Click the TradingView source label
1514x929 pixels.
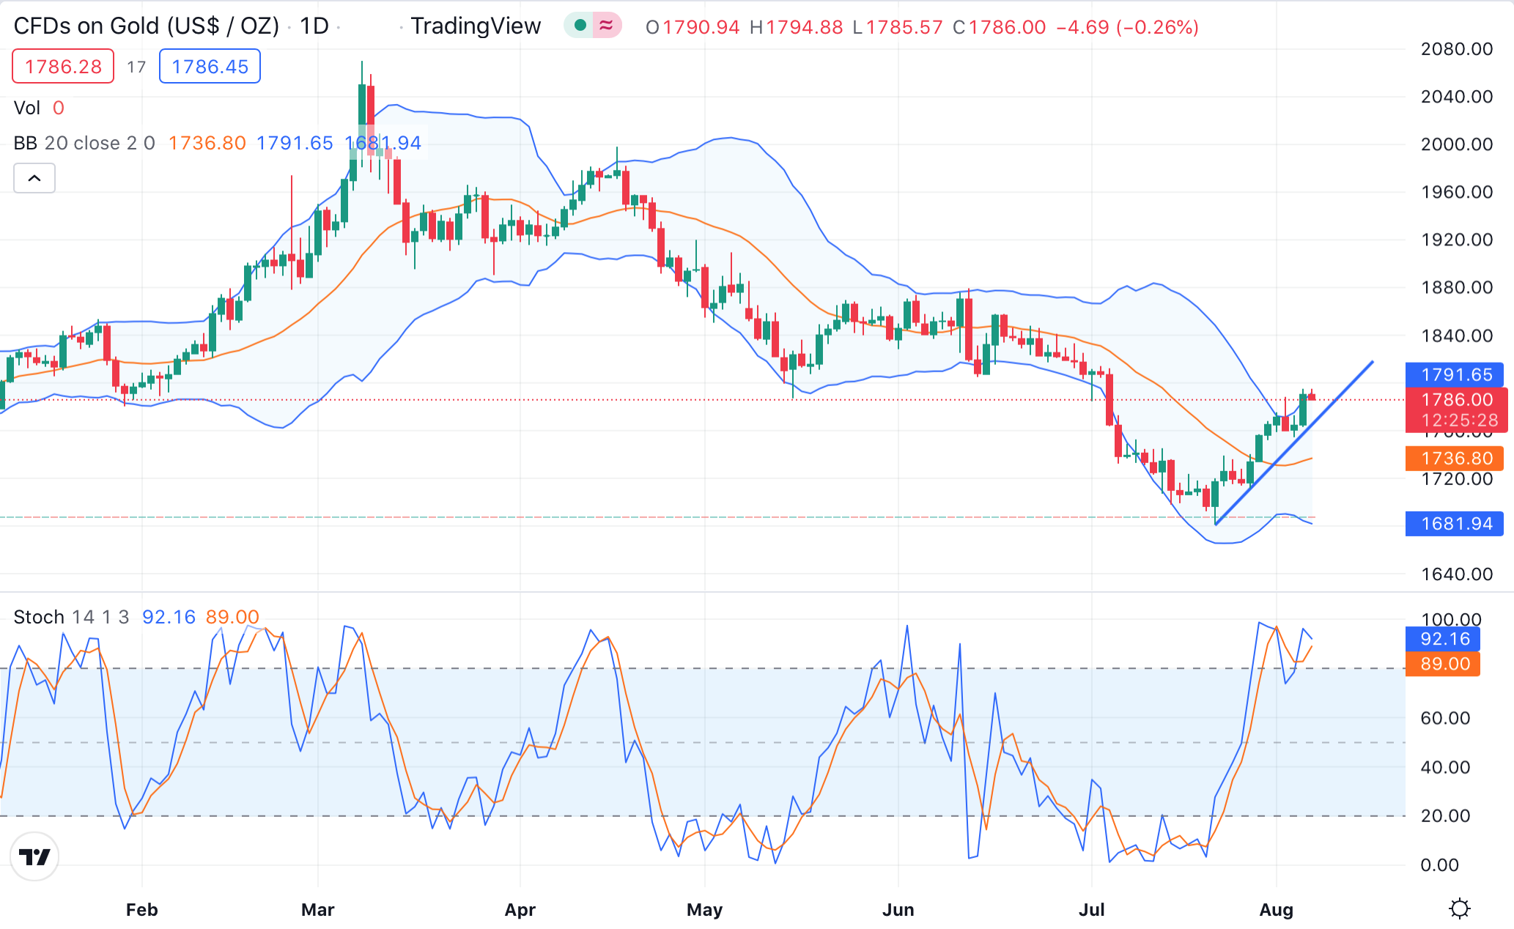(x=475, y=26)
